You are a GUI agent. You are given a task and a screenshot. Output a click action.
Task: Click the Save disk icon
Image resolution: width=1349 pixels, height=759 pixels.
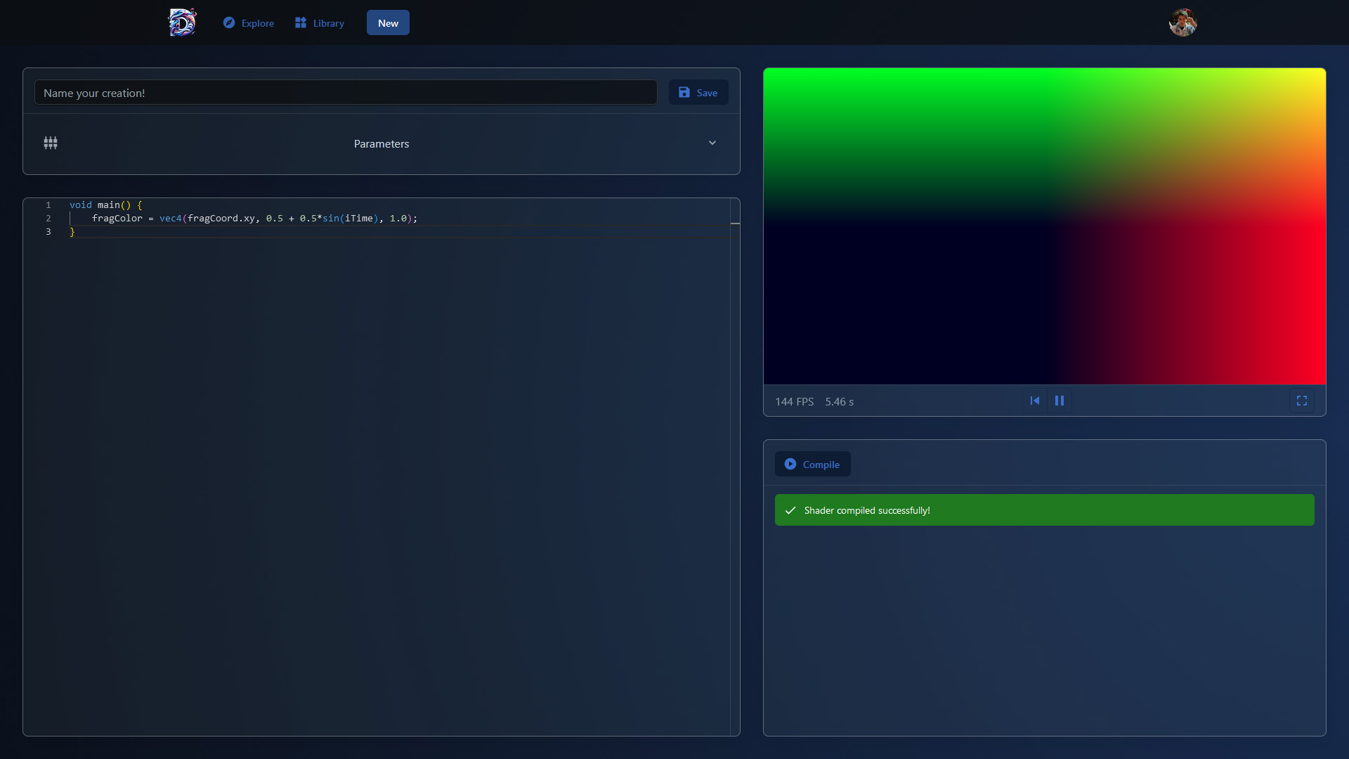685,92
